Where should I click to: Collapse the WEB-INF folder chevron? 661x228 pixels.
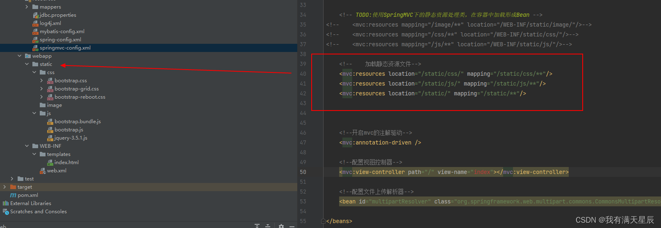coord(27,146)
